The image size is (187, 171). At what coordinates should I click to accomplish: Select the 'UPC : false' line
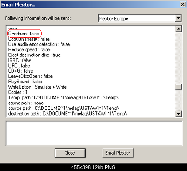[19, 66]
